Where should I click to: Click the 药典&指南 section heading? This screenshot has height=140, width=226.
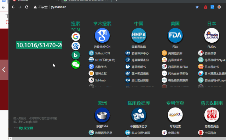point(211,103)
